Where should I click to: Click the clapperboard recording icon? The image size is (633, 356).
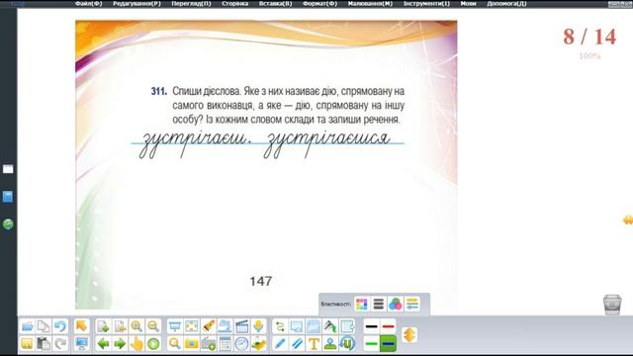point(241,326)
